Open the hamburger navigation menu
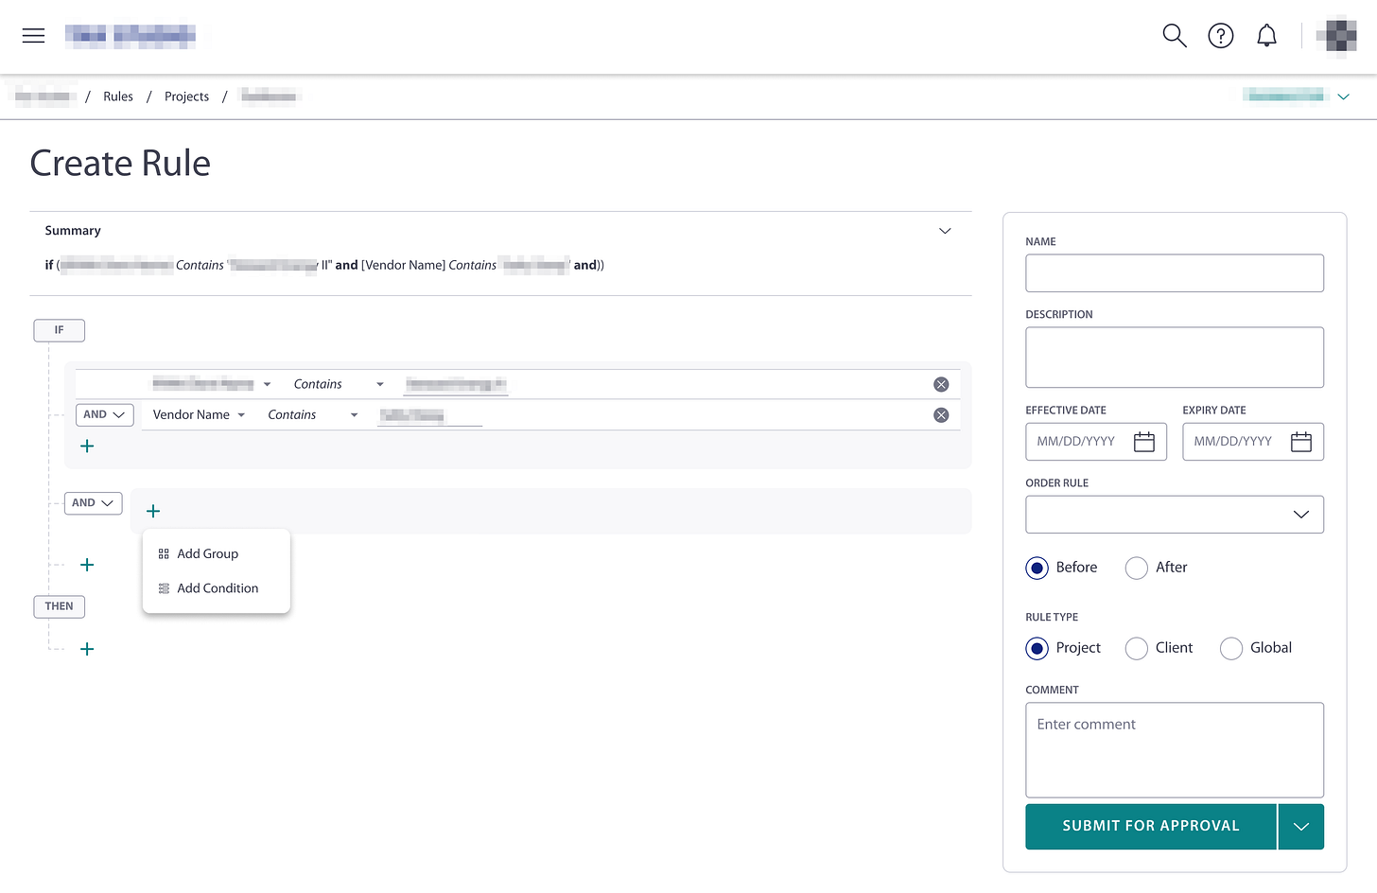Viewport: 1377px width, 893px height. (x=34, y=36)
